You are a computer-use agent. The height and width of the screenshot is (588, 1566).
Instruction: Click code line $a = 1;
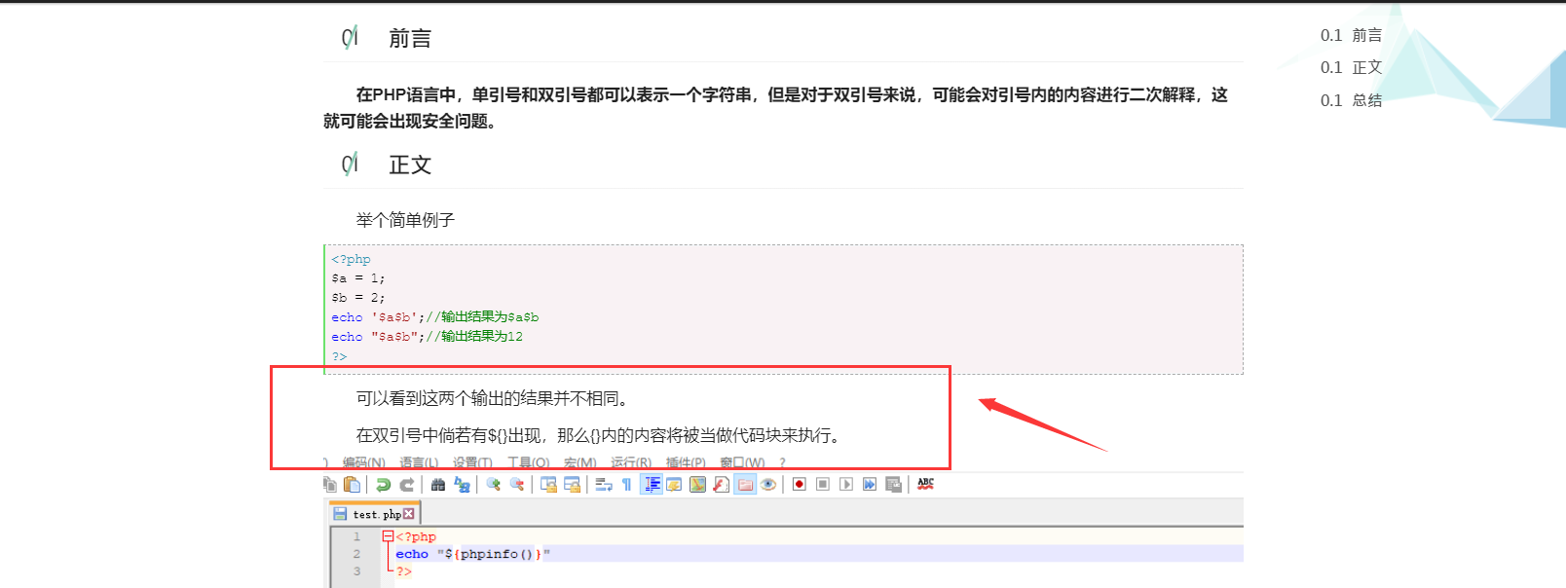click(358, 278)
